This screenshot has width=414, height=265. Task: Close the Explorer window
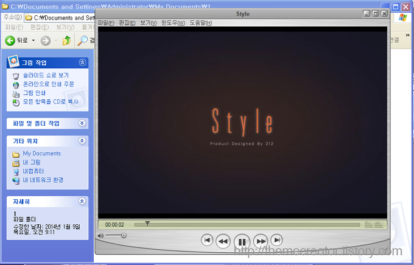click(406, 7)
